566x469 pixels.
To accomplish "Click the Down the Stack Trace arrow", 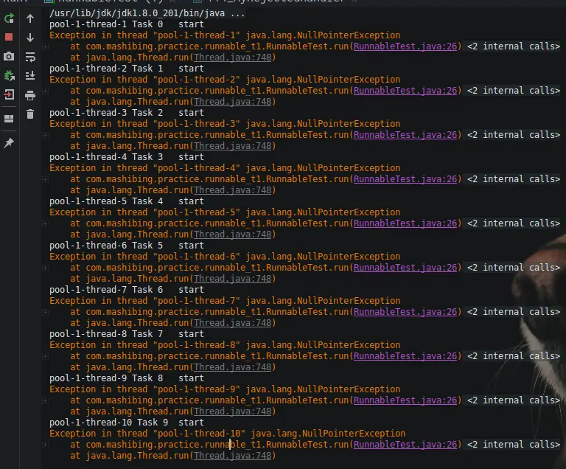I will click(x=30, y=38).
